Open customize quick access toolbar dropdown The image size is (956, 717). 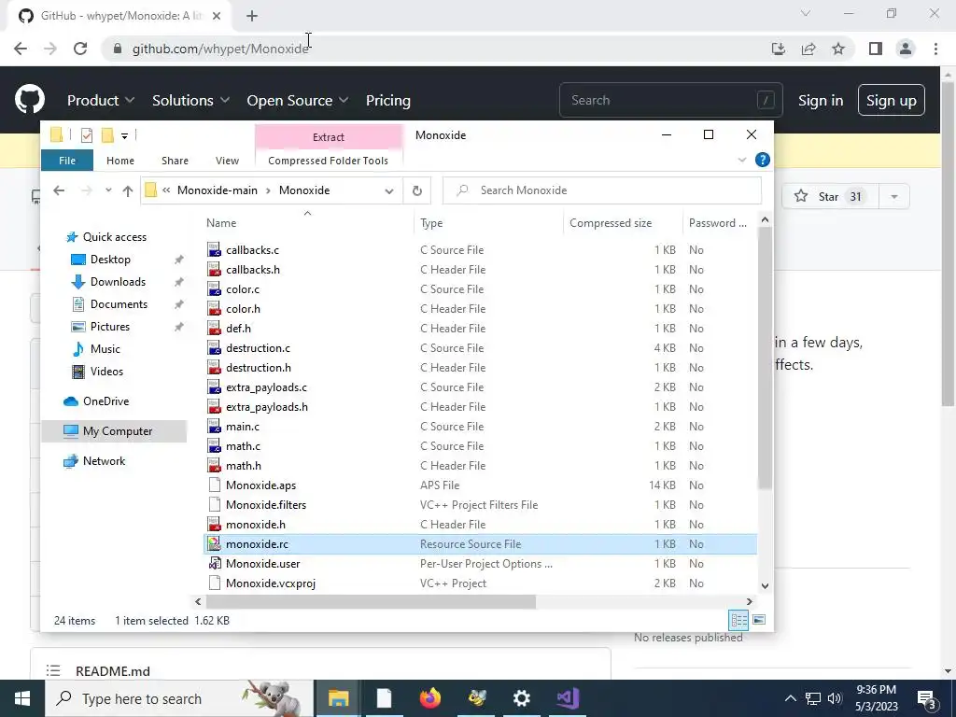(124, 136)
